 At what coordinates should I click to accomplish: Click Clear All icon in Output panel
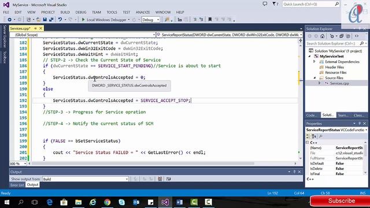click(x=160, y=179)
